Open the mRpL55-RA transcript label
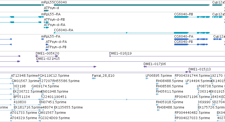 click(x=51, y=14)
